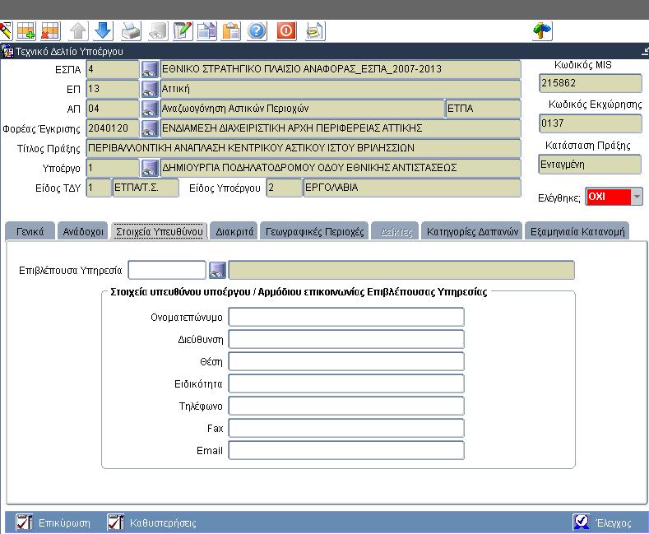The image size is (649, 534).
Task: Click the signpost navigation icon
Action: tap(542, 31)
